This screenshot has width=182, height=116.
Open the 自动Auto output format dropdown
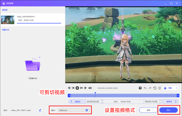coord(74,110)
